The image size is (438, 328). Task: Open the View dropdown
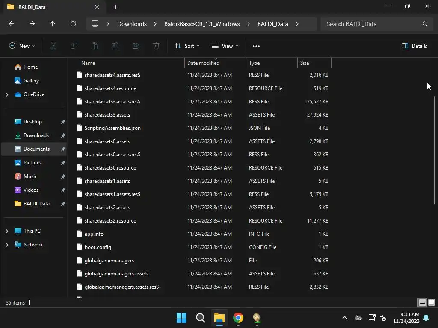[x=225, y=46]
